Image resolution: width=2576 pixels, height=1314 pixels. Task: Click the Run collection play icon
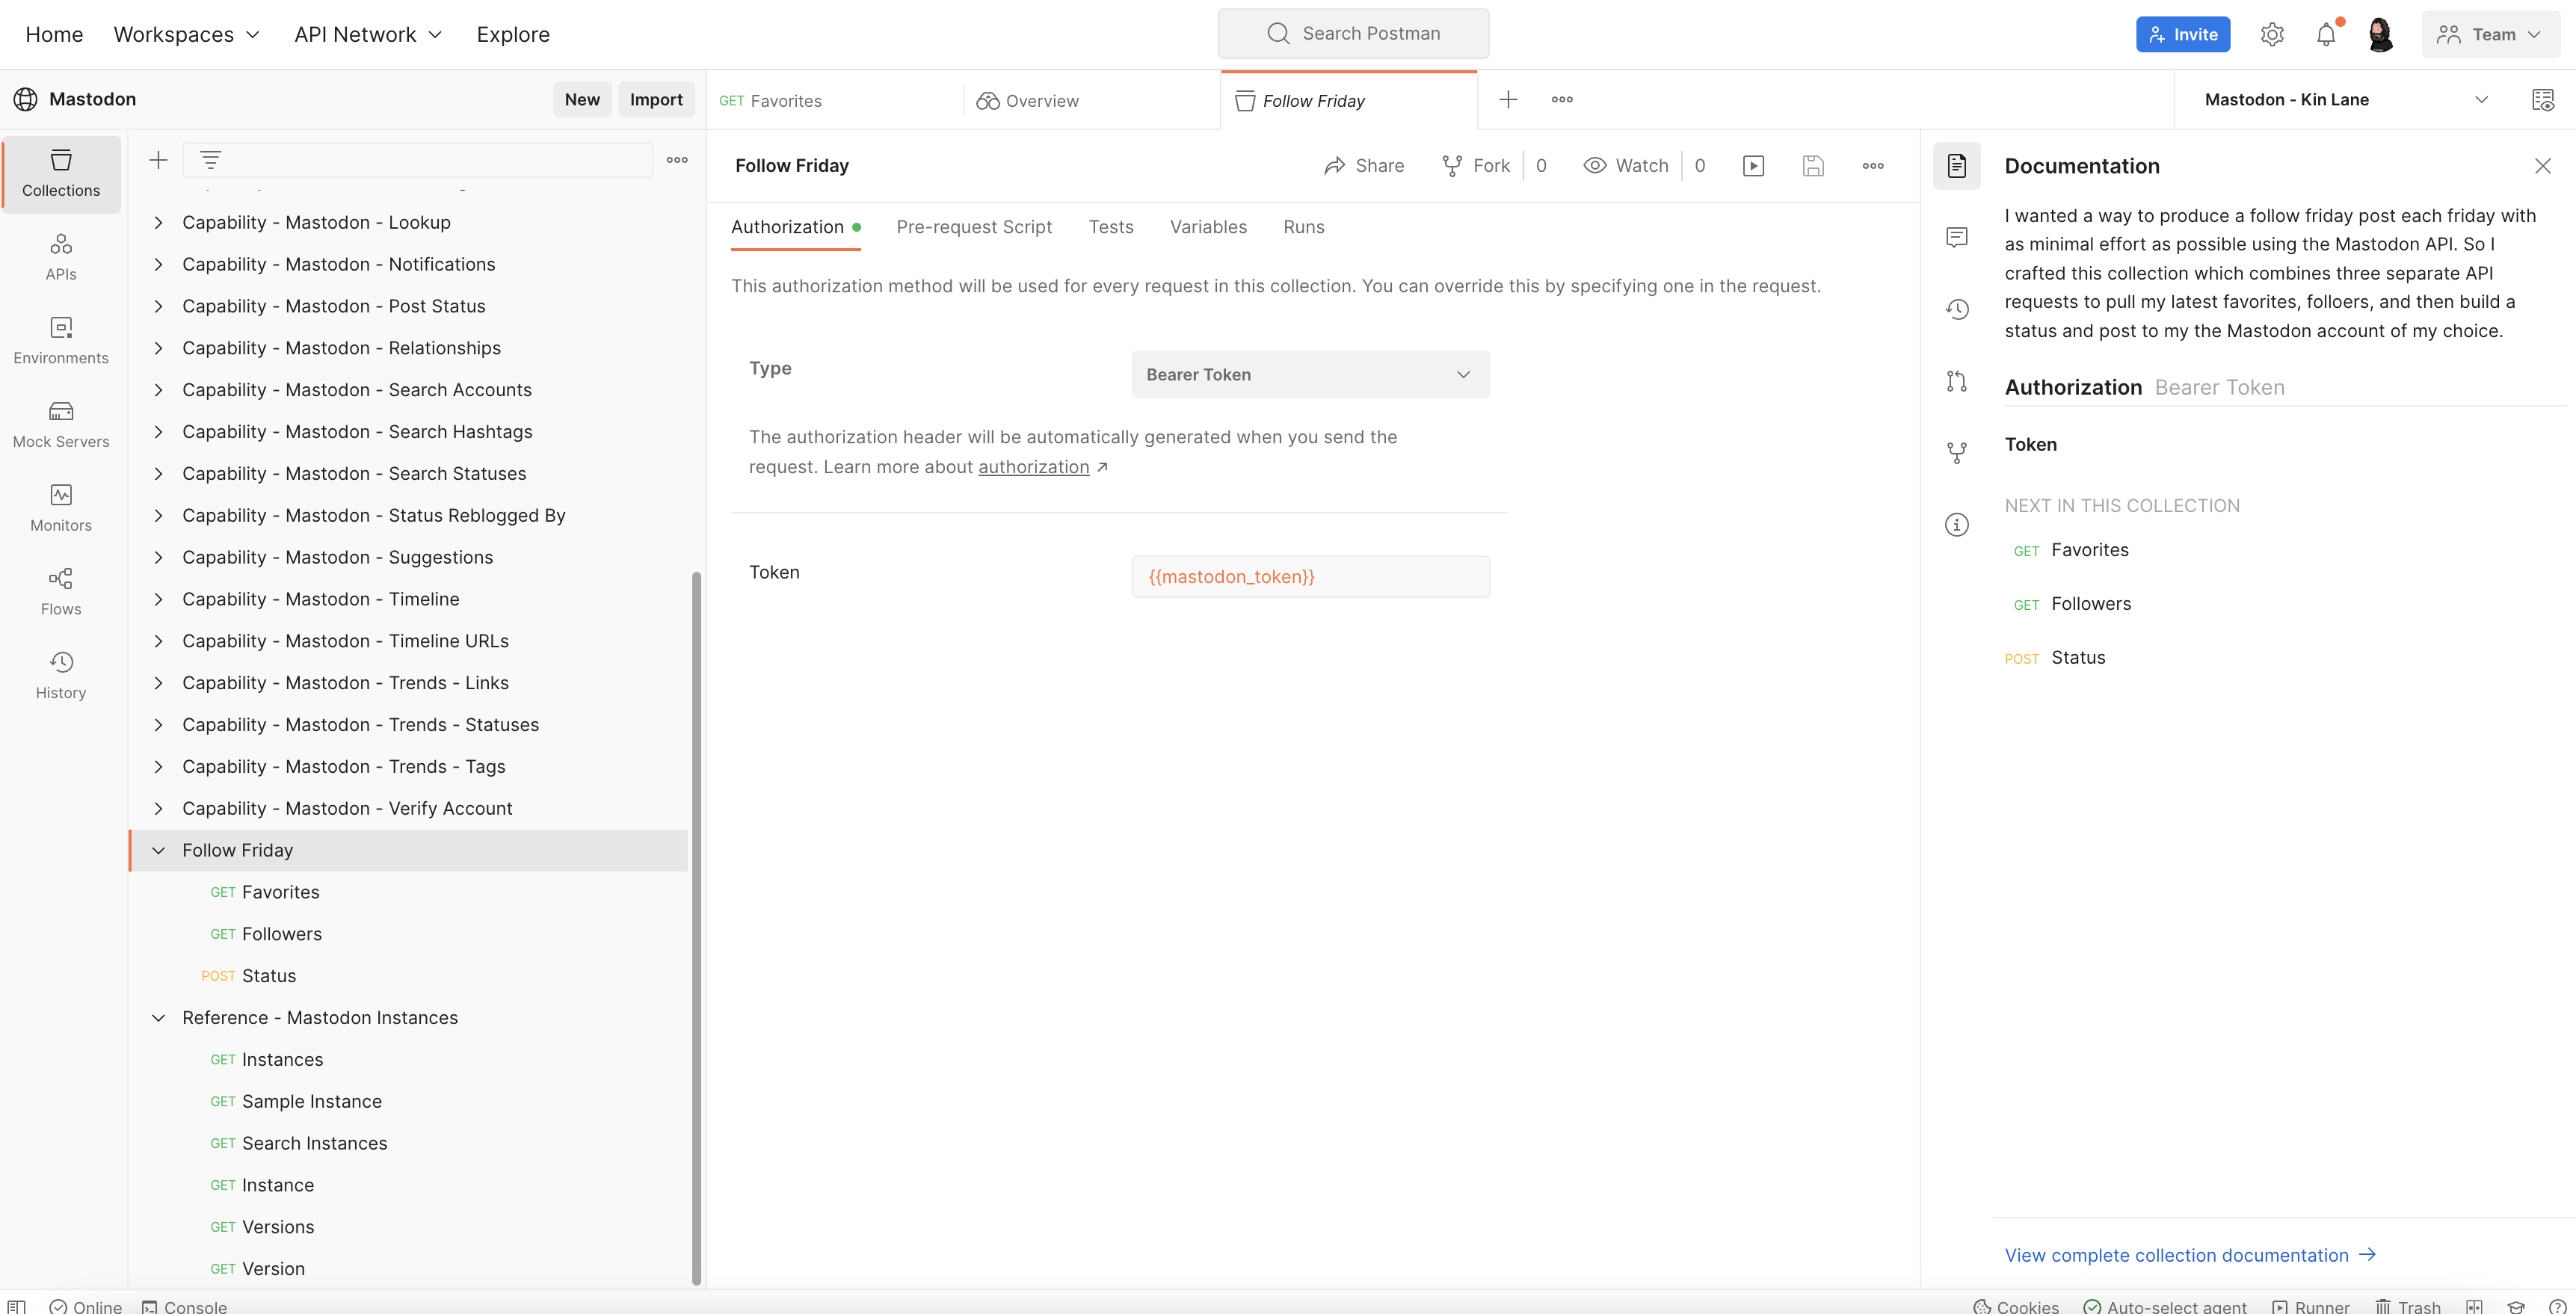coord(1753,166)
